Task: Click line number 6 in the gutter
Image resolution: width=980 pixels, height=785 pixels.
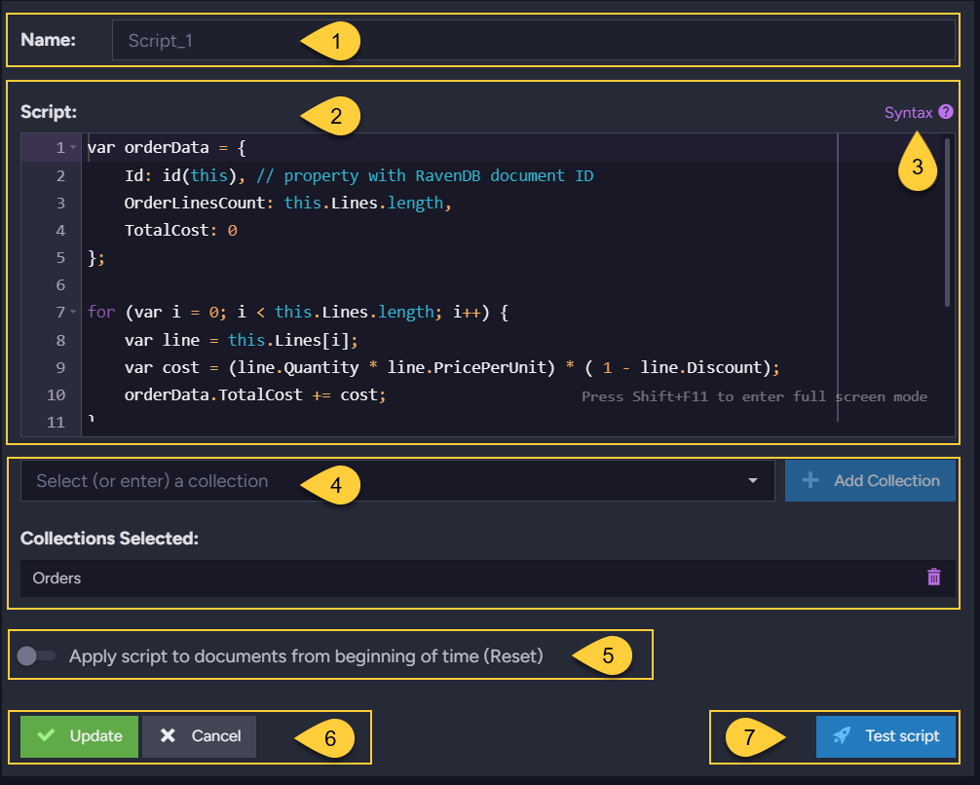Action: click(60, 285)
